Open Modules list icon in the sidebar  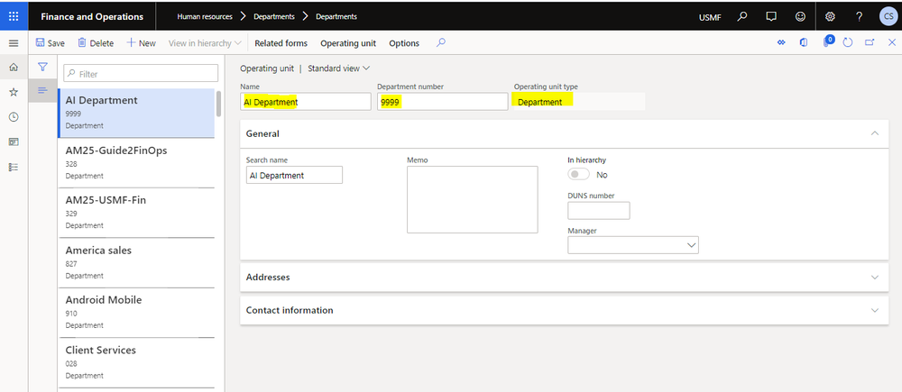pyautogui.click(x=14, y=167)
